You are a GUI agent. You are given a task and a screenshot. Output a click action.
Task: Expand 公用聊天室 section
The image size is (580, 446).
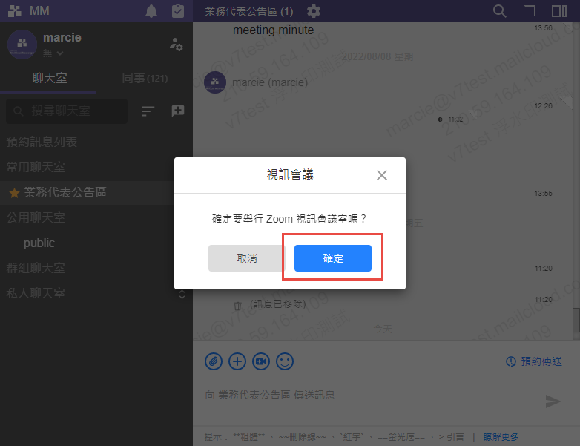[x=36, y=217]
